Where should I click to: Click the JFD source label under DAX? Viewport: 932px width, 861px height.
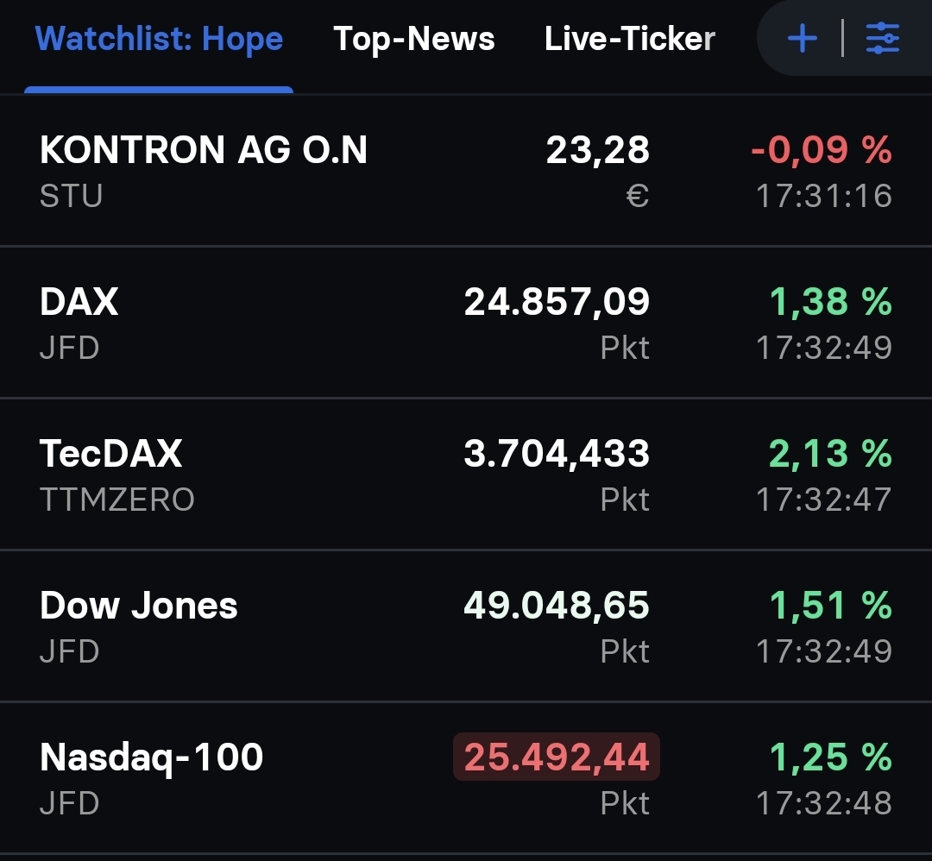[x=67, y=348]
